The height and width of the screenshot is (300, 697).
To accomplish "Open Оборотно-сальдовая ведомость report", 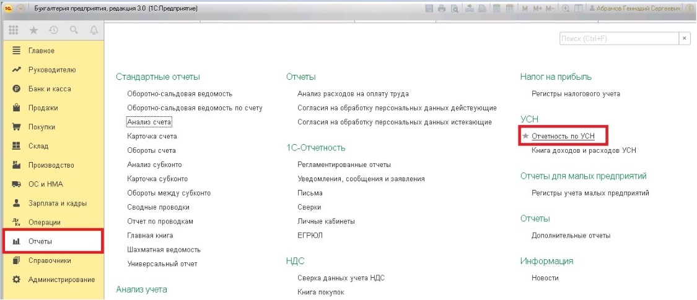I will 180,94.
